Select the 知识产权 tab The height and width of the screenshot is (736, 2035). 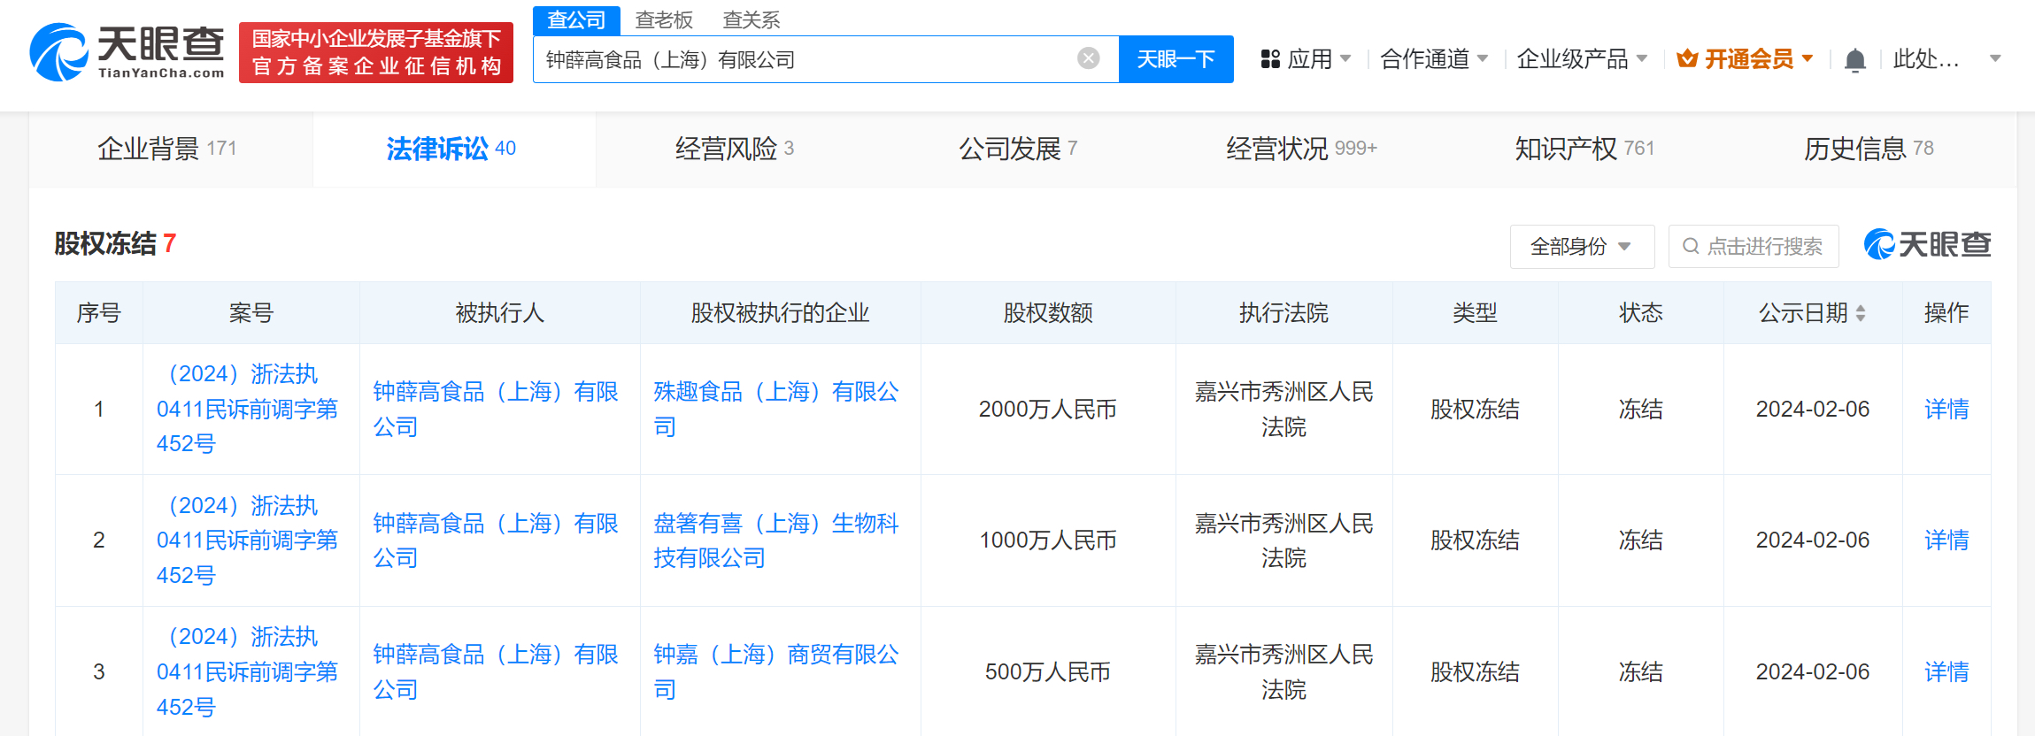point(1584,149)
